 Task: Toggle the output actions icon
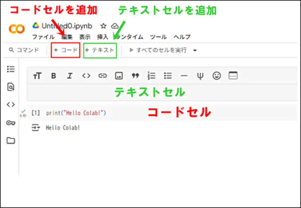(36, 128)
